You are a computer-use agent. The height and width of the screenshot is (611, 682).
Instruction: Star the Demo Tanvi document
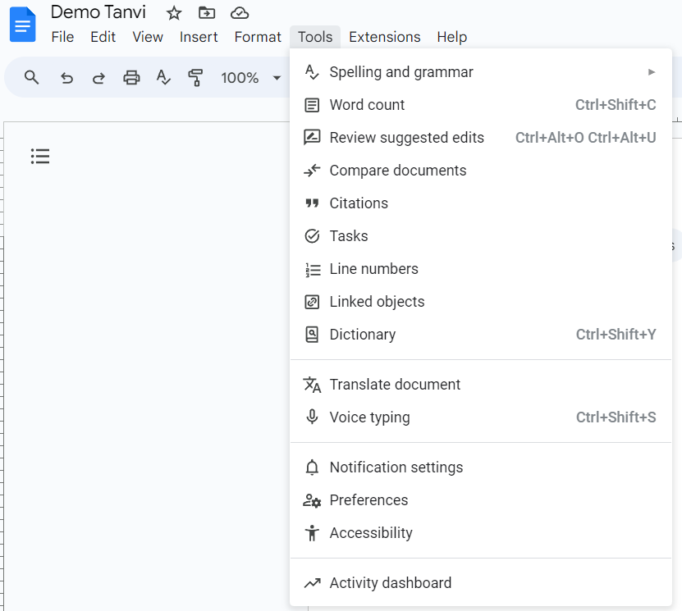point(174,13)
